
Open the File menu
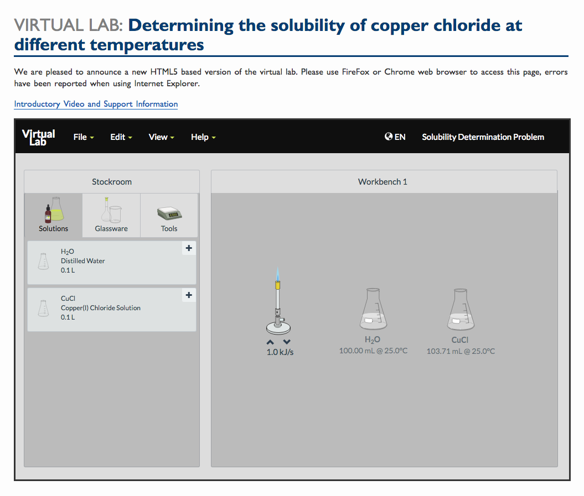coord(83,137)
